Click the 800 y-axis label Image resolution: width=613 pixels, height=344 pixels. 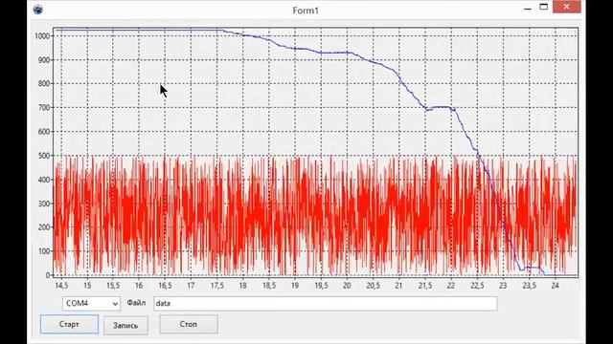point(43,83)
